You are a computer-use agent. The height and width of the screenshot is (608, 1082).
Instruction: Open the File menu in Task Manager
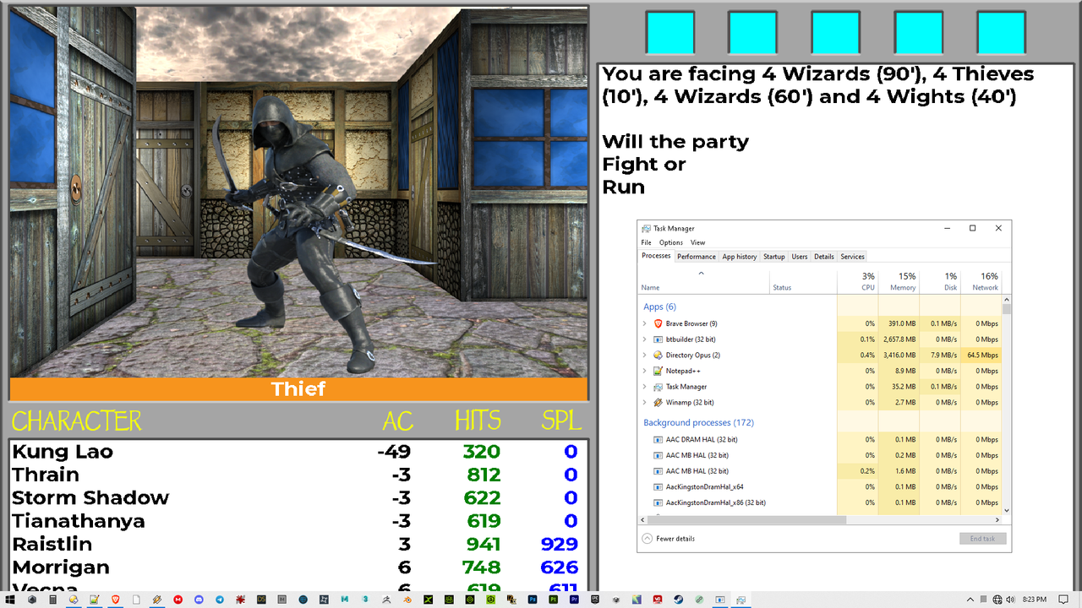(x=646, y=242)
